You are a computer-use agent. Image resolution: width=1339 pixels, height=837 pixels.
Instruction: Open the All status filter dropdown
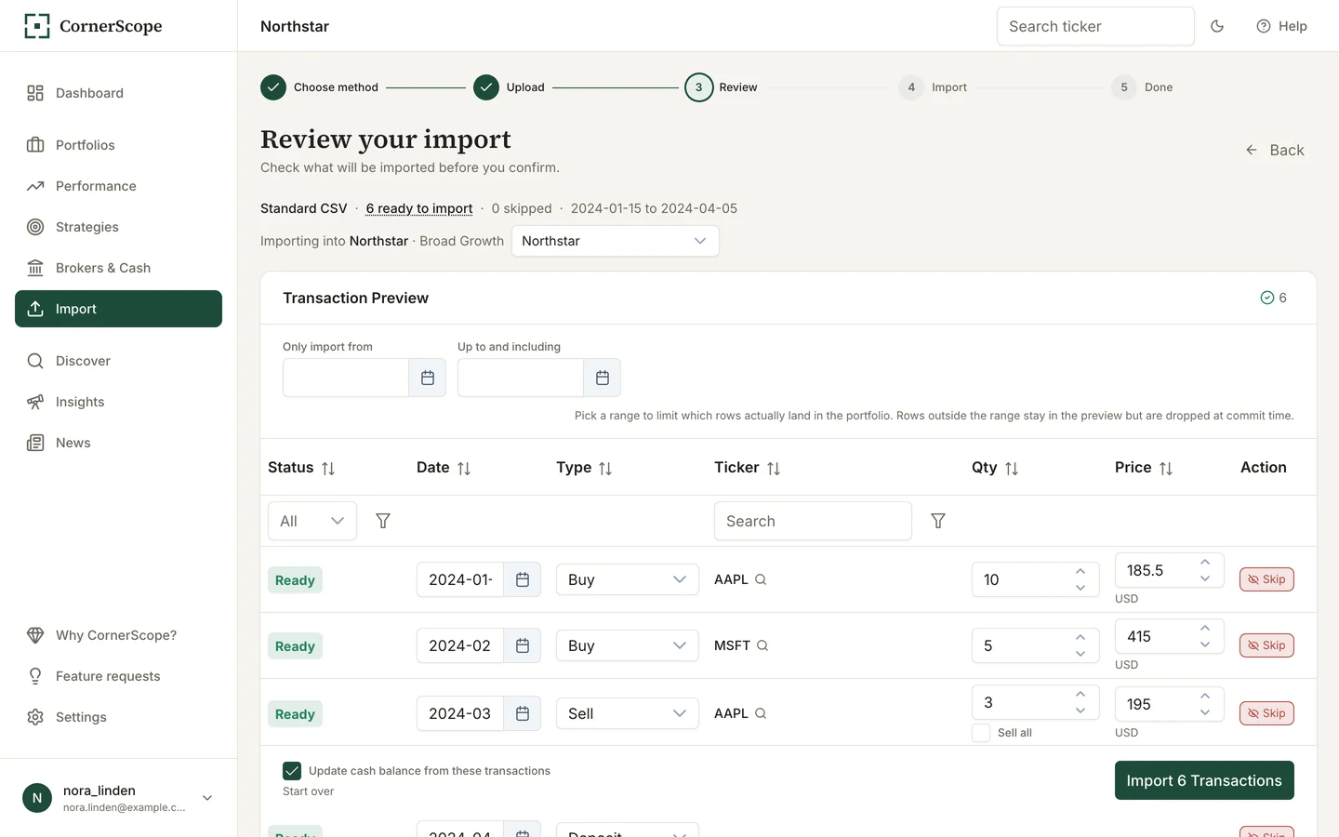point(312,521)
